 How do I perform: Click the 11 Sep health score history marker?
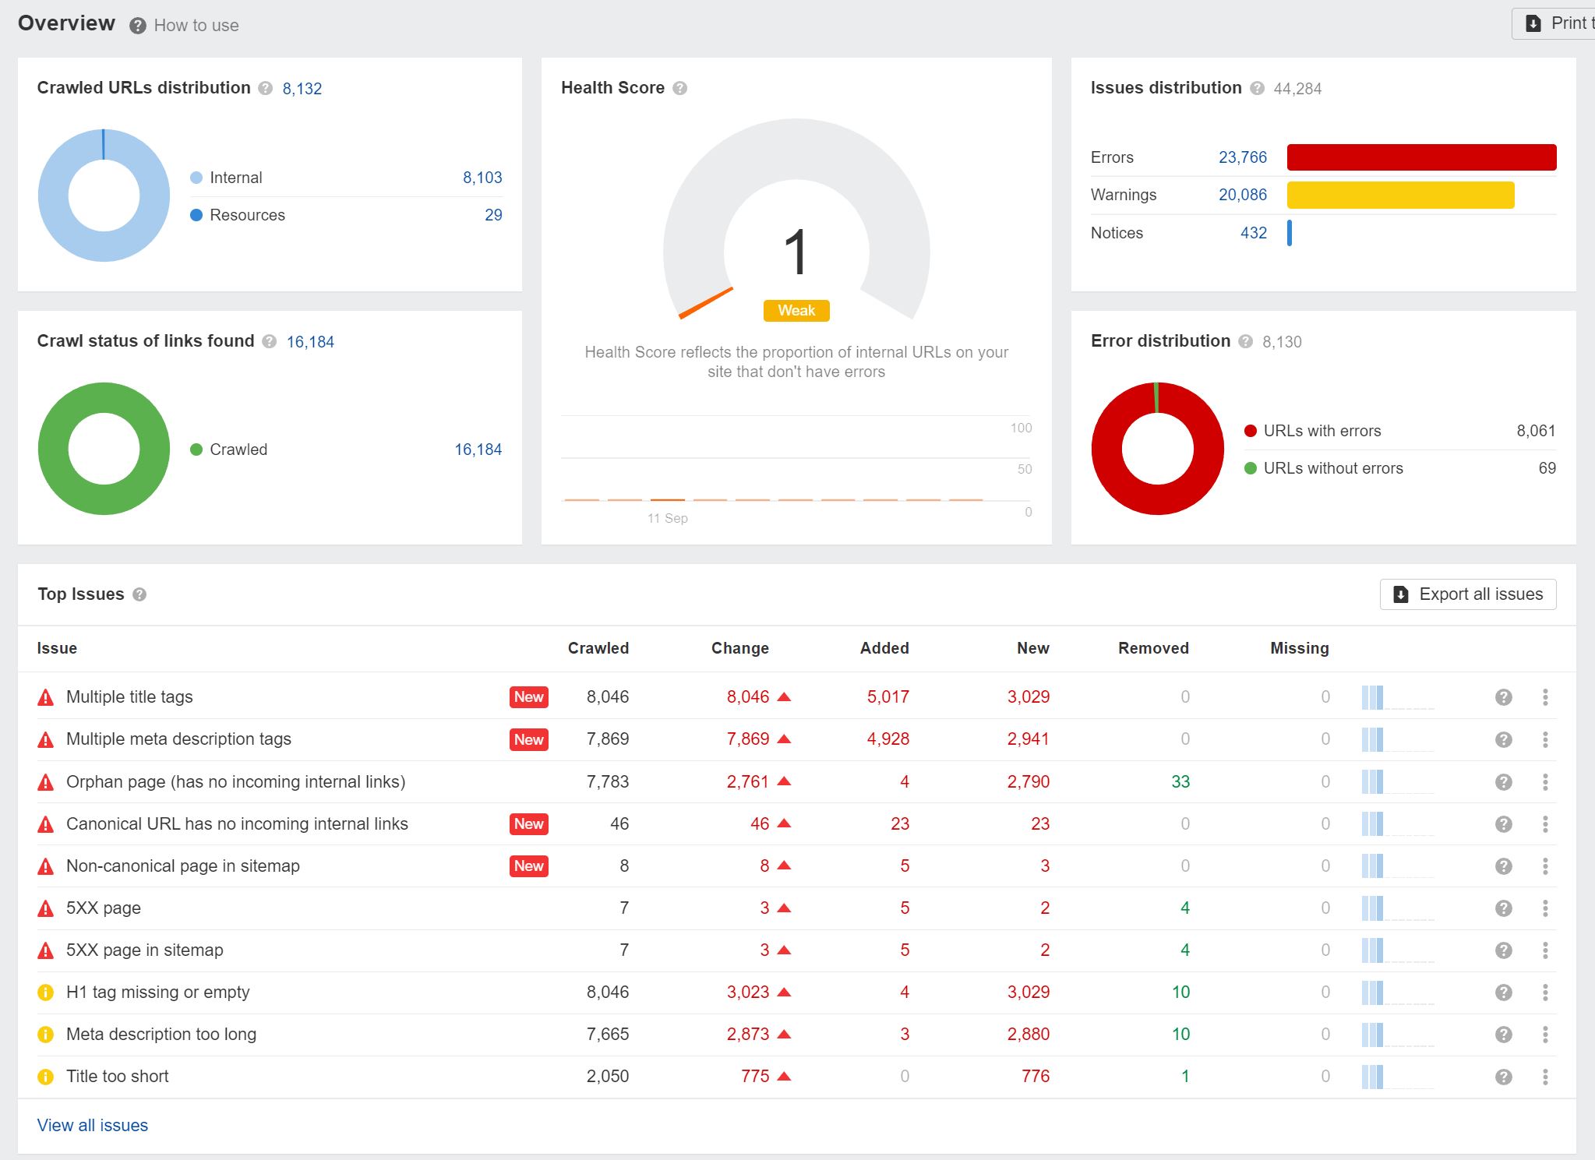tap(668, 500)
